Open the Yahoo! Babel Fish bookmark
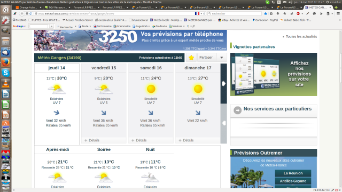342x192 pixels. tap(296, 20)
